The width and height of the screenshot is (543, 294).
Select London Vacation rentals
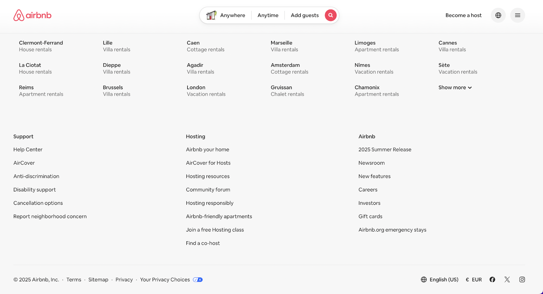[206, 91]
